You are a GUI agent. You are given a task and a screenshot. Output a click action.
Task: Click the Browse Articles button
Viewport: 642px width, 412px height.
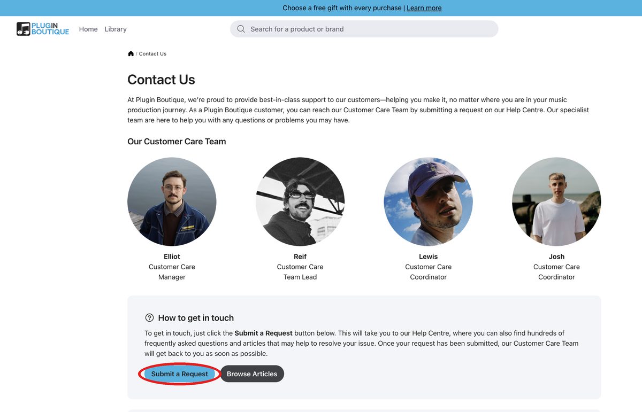(252, 374)
